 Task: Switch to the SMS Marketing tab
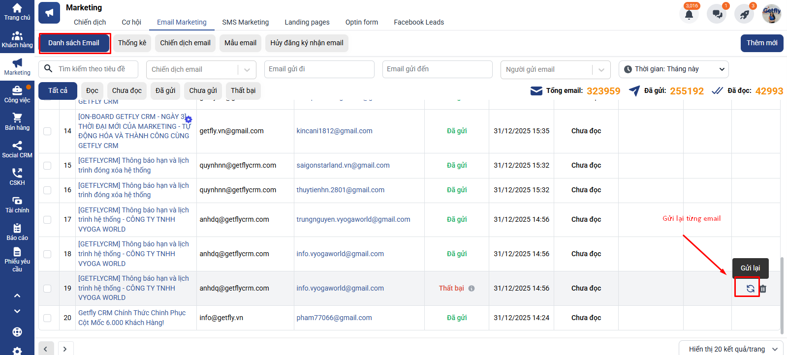[x=245, y=22]
